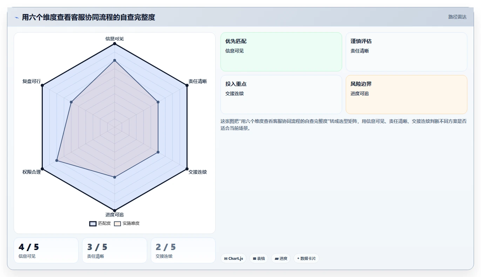Click the 权限合理 radar axis label
Viewport: 481px width, 277px height.
[32, 172]
